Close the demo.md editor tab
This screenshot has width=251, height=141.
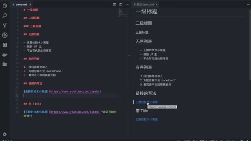pos(30,4)
